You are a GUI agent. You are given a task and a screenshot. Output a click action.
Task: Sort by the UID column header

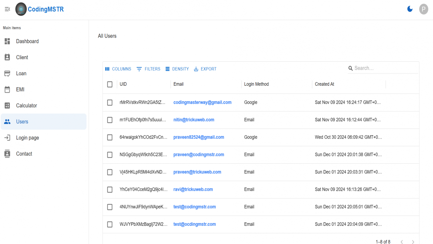(x=123, y=84)
